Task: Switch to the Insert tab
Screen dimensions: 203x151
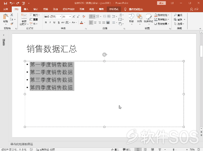Action: [26, 9]
